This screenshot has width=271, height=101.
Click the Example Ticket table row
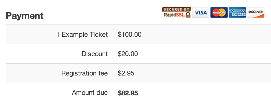[x=138, y=34]
